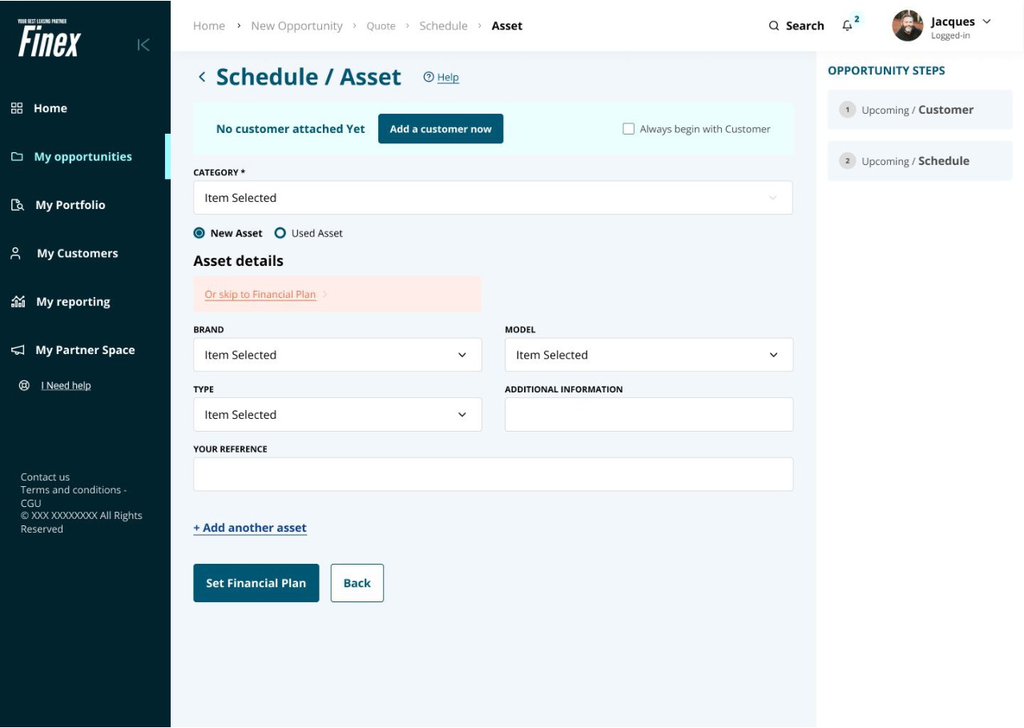Open the Model dropdown

tap(649, 355)
